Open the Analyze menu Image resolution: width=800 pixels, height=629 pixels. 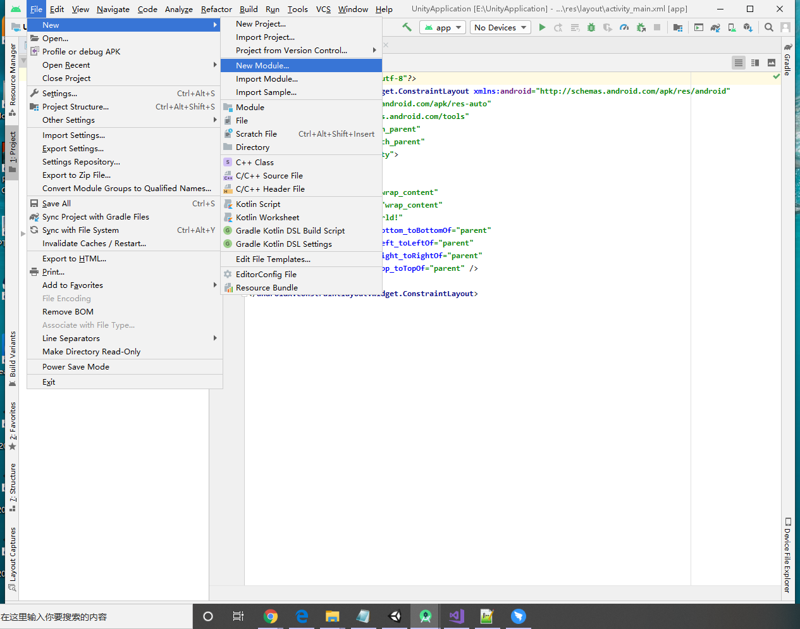[178, 9]
